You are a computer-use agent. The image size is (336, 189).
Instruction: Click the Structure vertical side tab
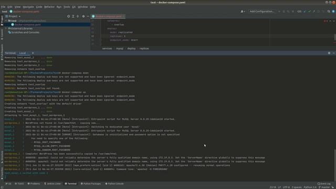(x=2, y=157)
